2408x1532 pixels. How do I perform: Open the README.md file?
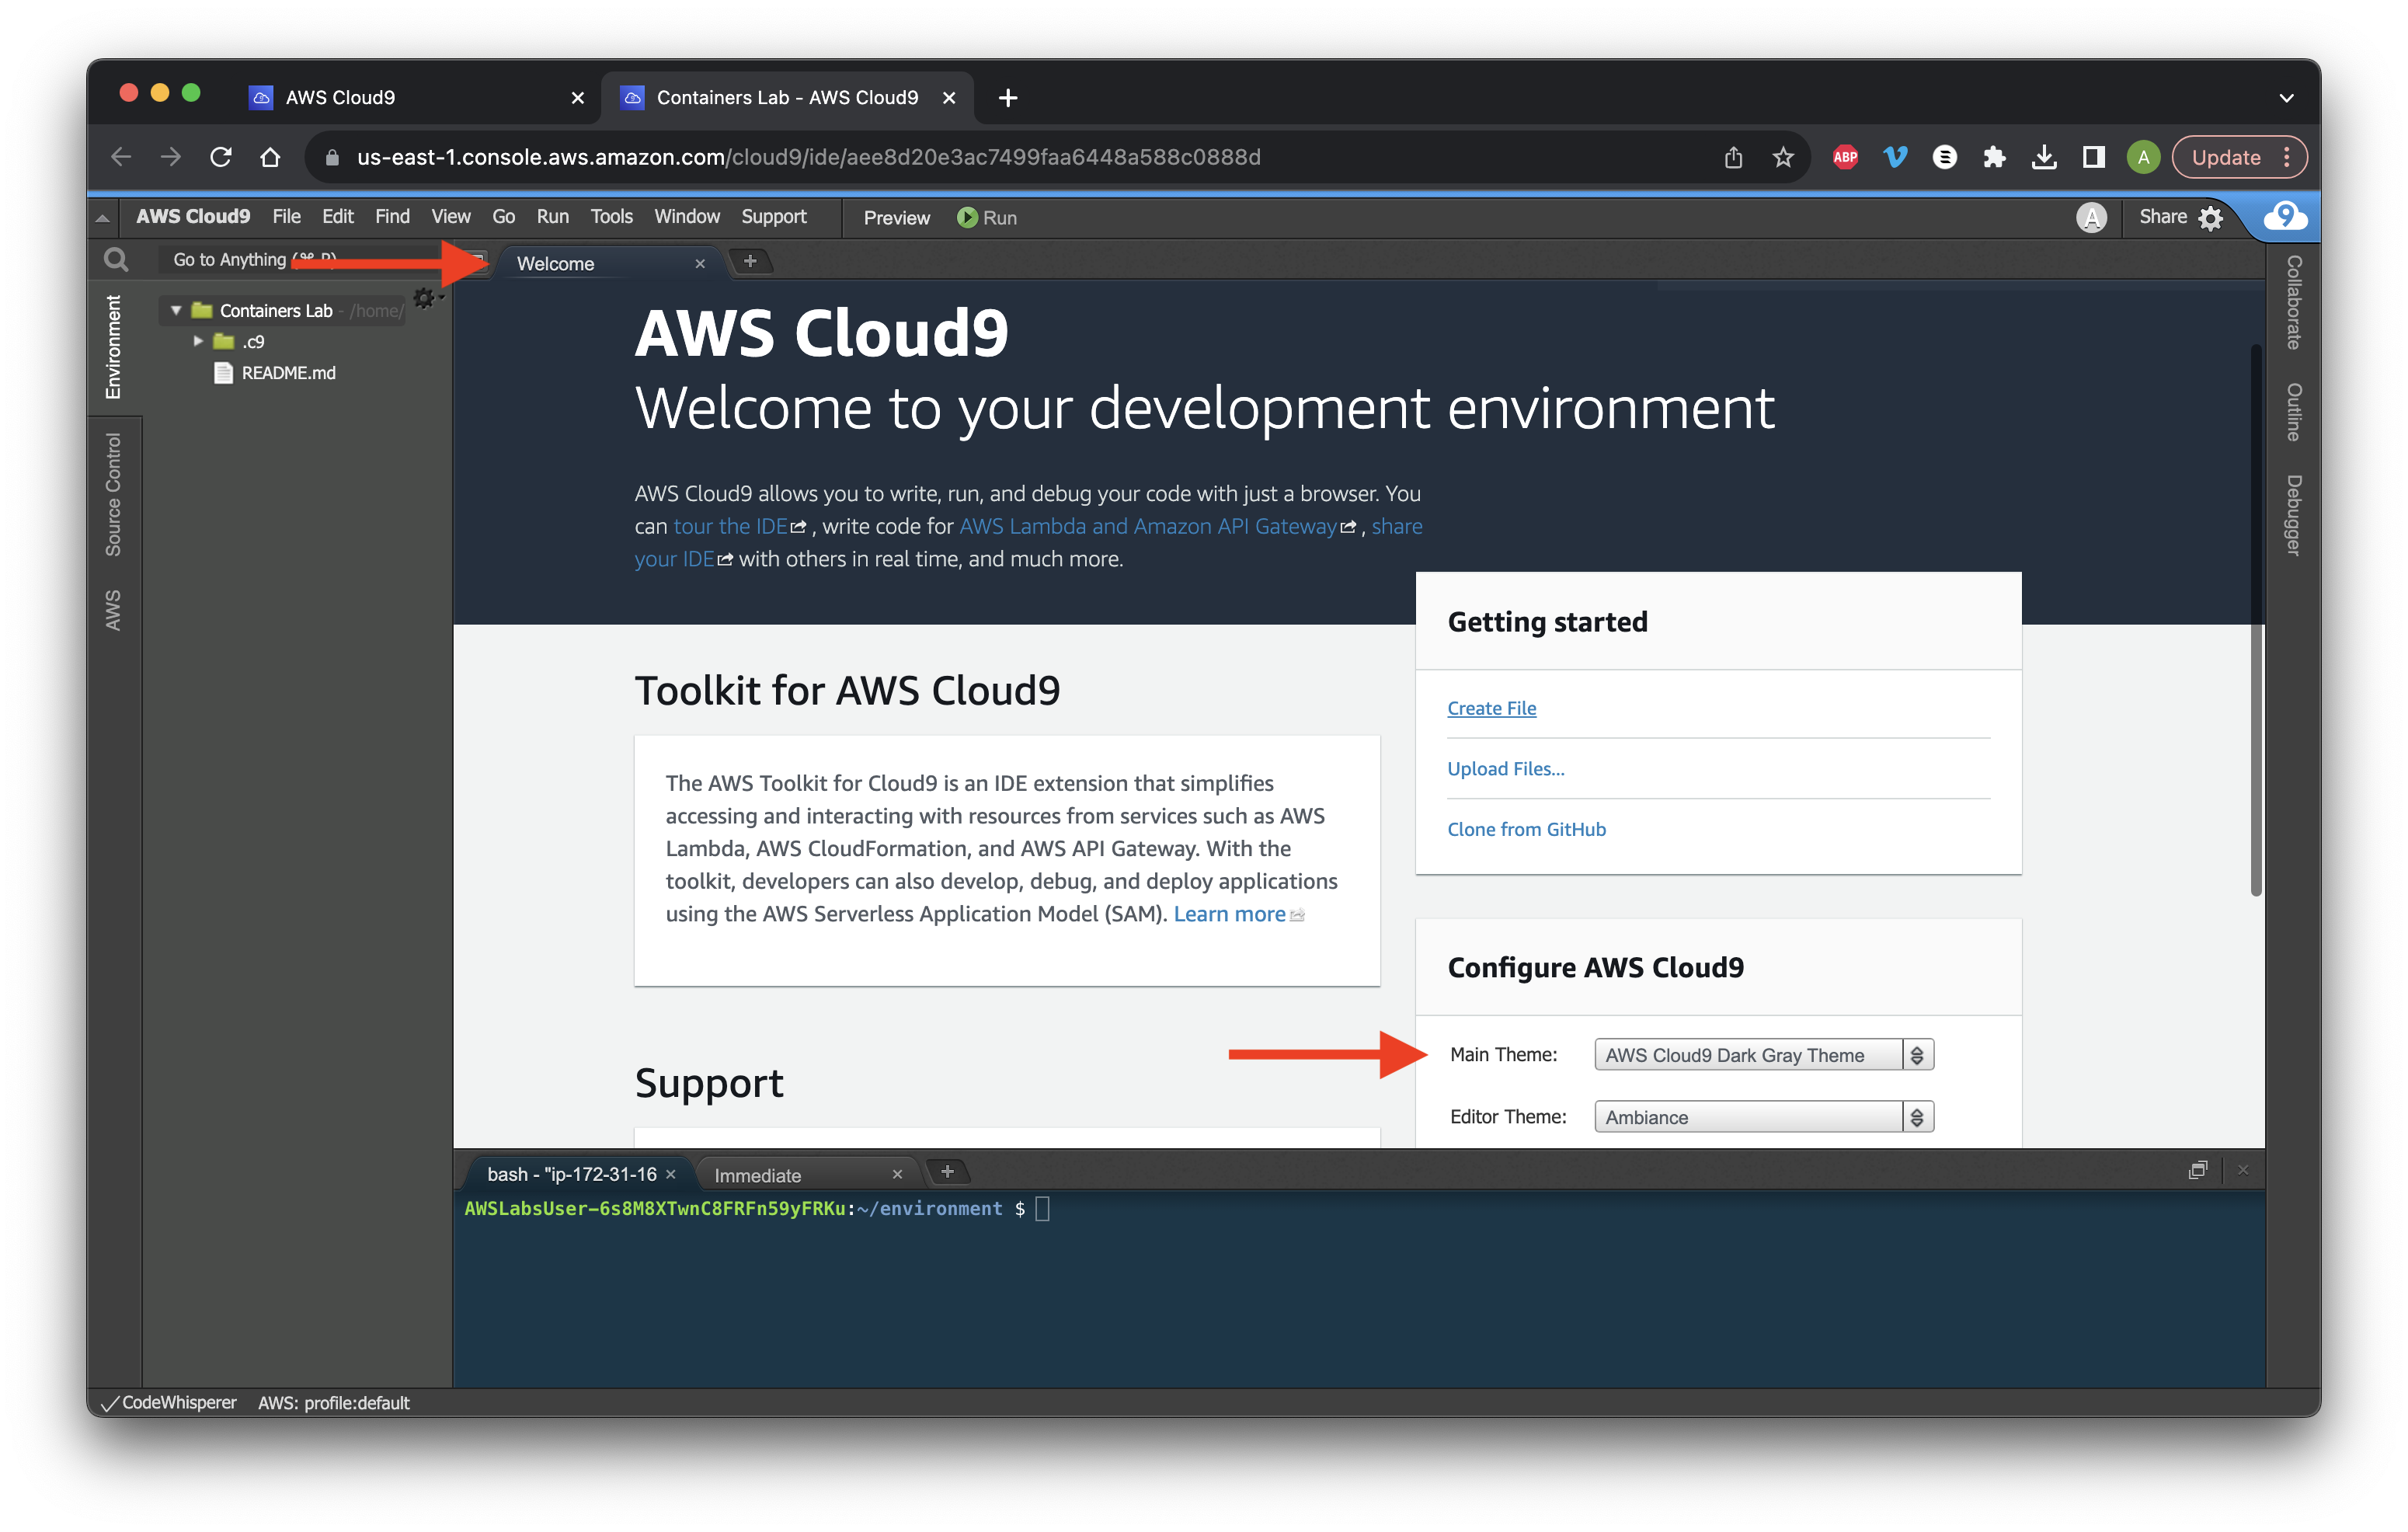point(288,373)
